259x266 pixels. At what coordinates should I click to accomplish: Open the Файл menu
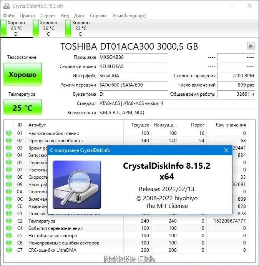tap(9, 16)
